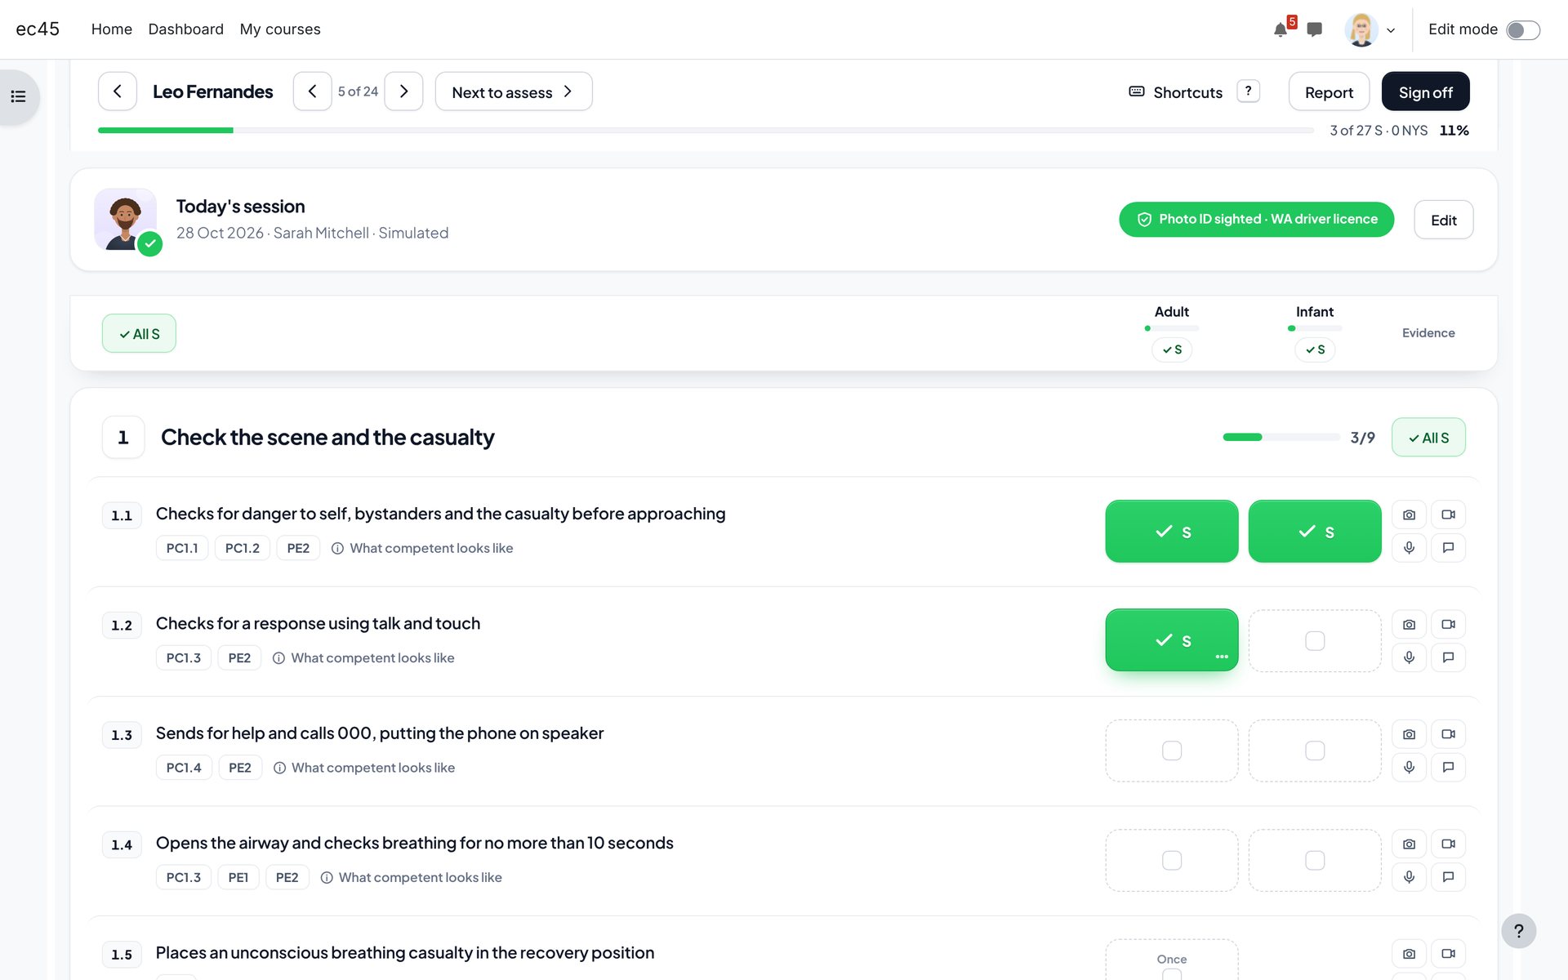
Task: Click Next to assess button
Action: click(514, 91)
